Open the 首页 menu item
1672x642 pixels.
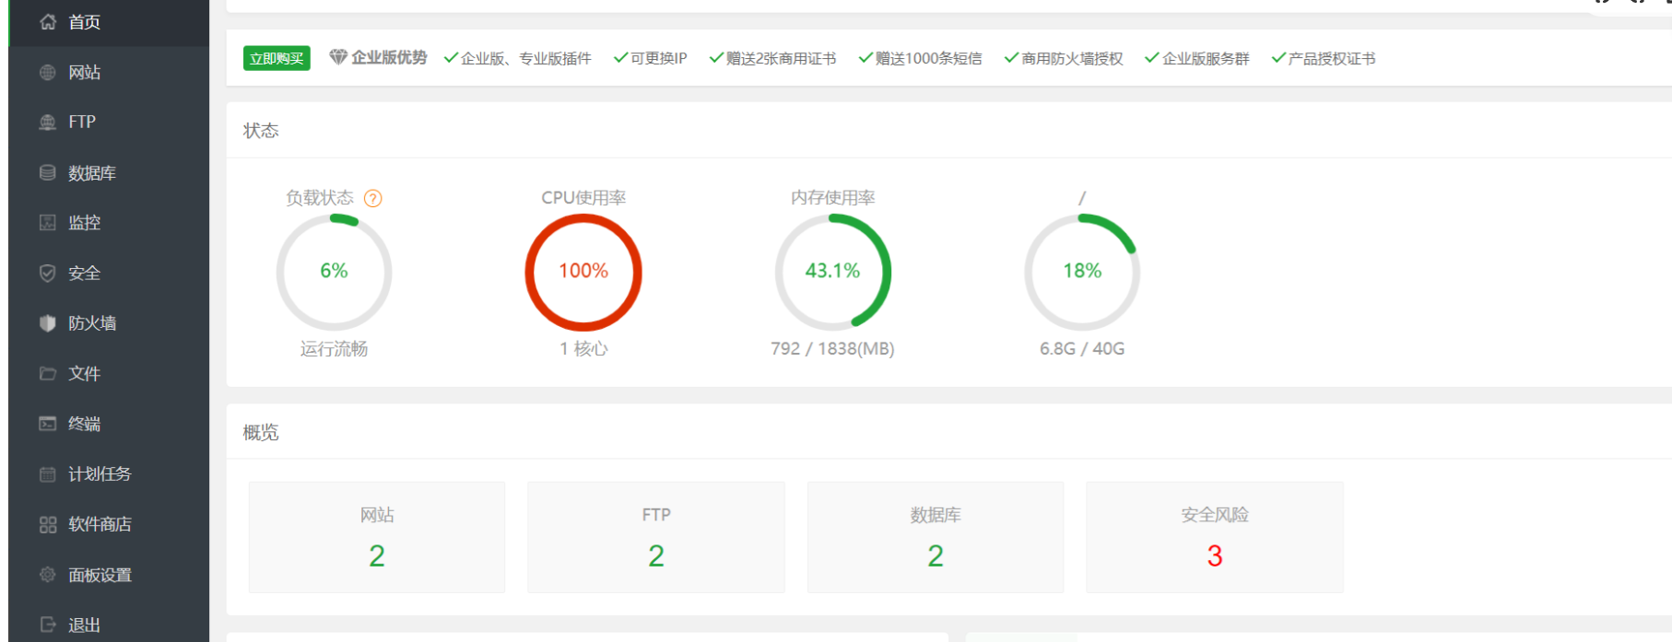point(109,22)
